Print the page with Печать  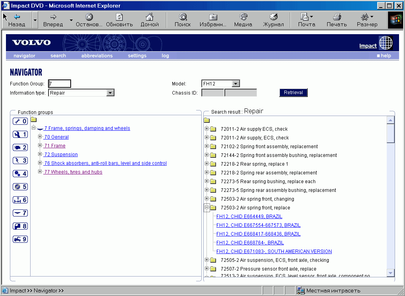[337, 20]
